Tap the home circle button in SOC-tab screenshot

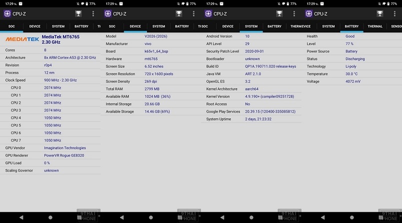click(x=50, y=218)
